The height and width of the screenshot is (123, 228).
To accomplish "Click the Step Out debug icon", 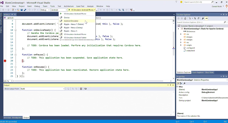I will [127, 10].
